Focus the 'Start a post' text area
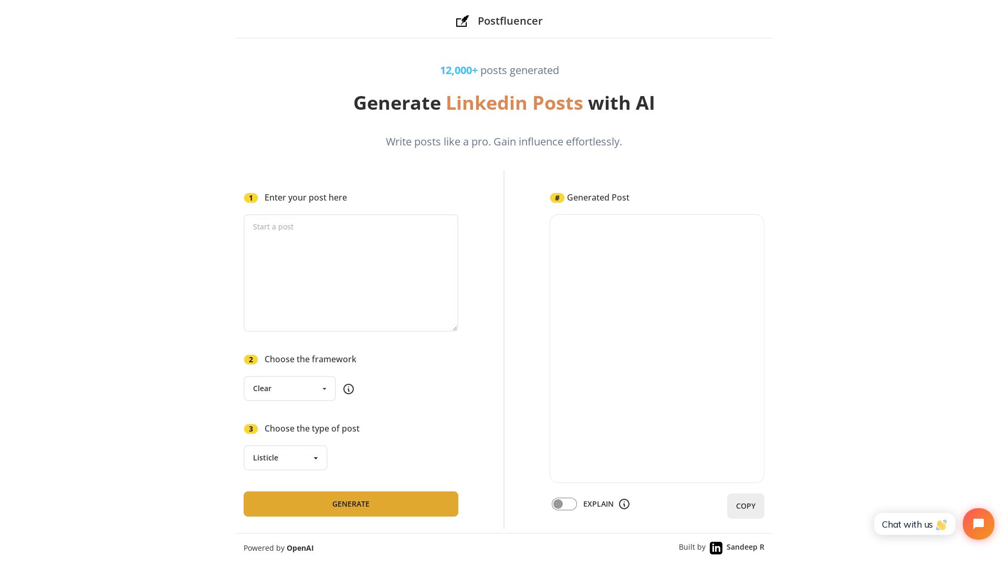This screenshot has width=1008, height=567. coord(351,273)
